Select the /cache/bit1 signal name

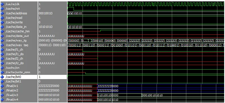(x=14, y=81)
